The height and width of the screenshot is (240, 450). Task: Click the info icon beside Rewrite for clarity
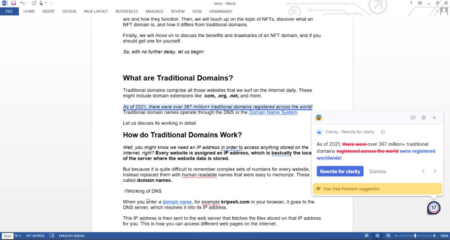(x=383, y=132)
